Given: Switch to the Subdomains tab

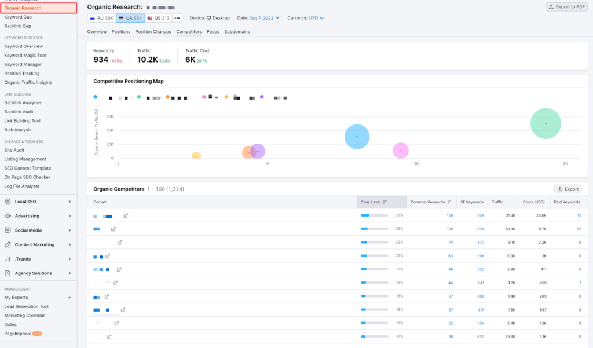Looking at the screenshot, I should [237, 32].
